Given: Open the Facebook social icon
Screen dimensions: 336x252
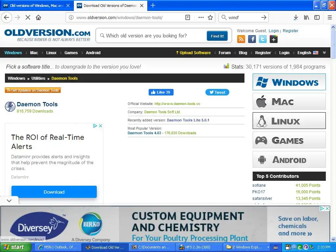Looking at the screenshot, I should (x=252, y=39).
